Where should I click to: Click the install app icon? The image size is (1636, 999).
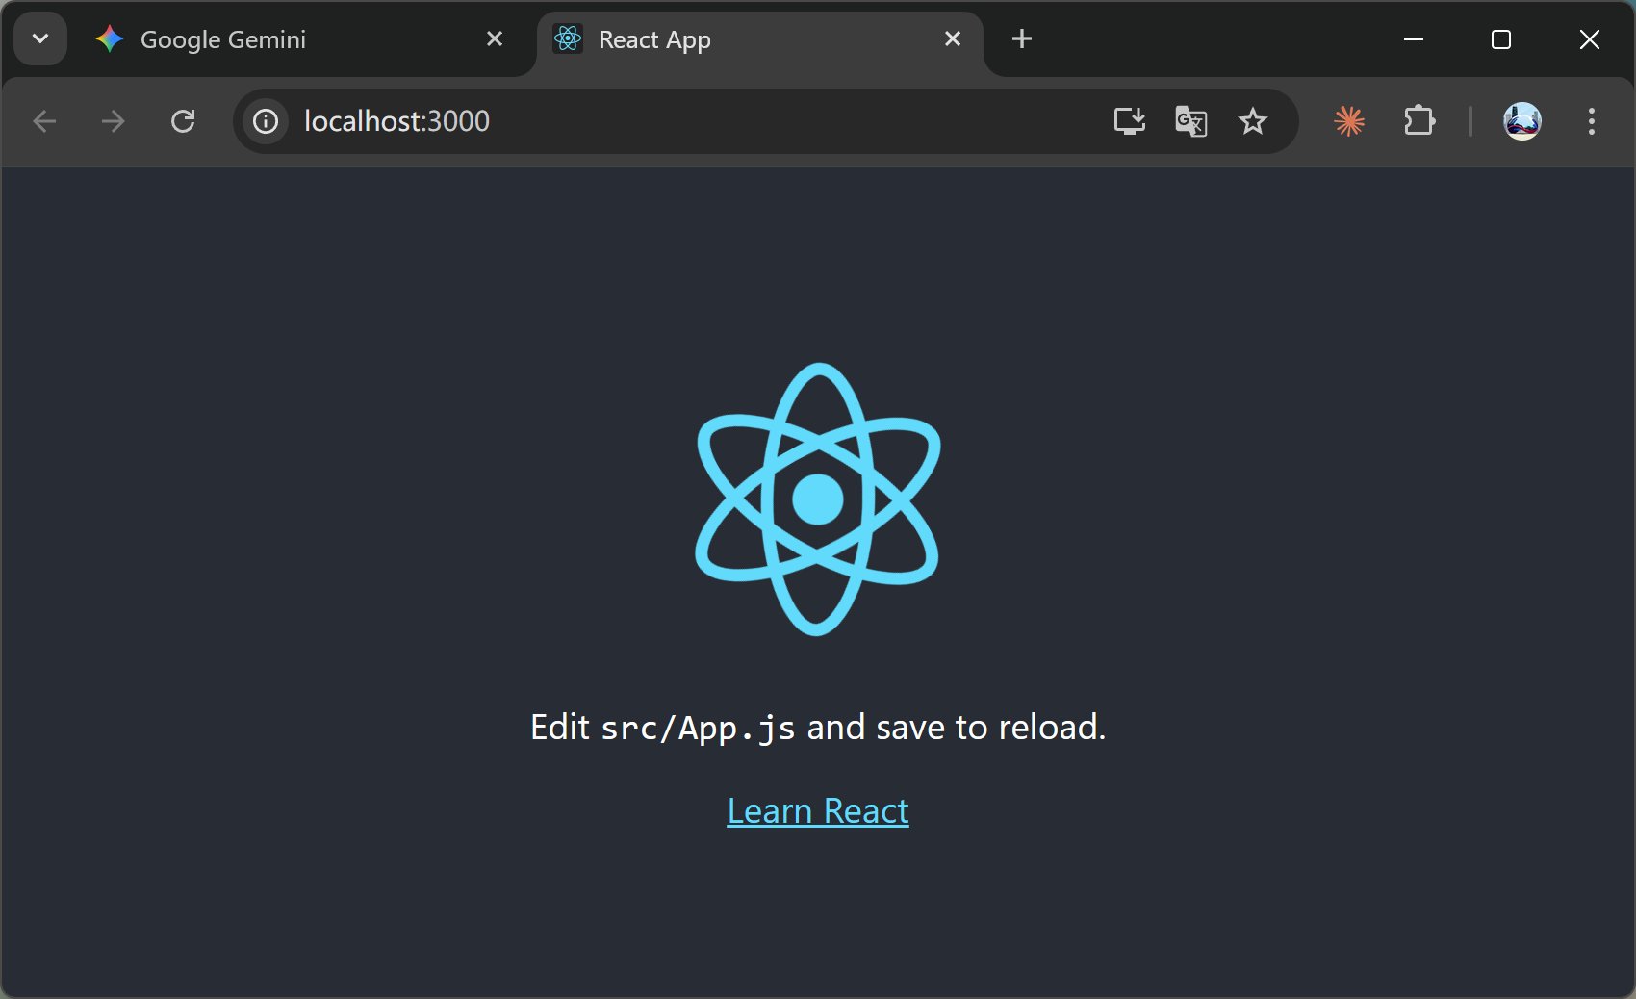point(1129,121)
